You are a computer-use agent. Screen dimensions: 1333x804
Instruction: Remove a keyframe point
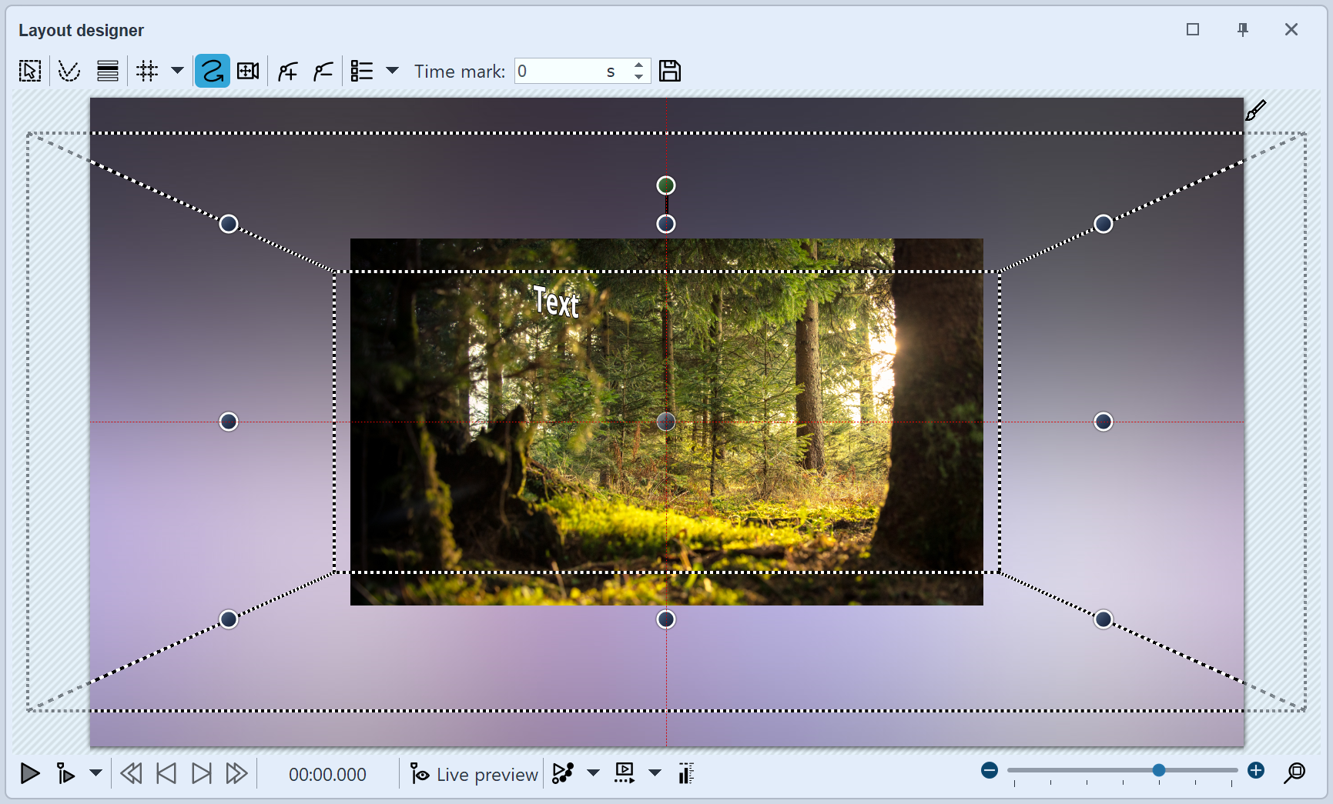click(x=323, y=71)
